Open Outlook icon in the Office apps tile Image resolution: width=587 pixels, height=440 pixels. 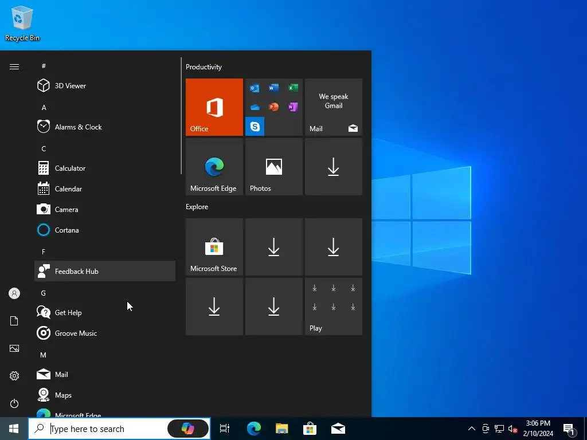(x=255, y=88)
